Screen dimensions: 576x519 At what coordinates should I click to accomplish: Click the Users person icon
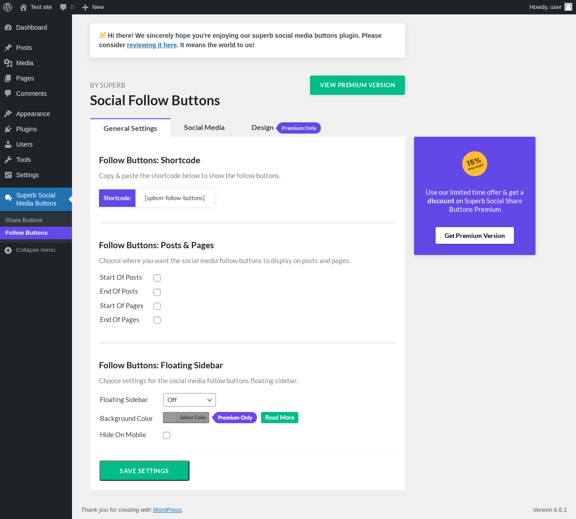(x=8, y=144)
